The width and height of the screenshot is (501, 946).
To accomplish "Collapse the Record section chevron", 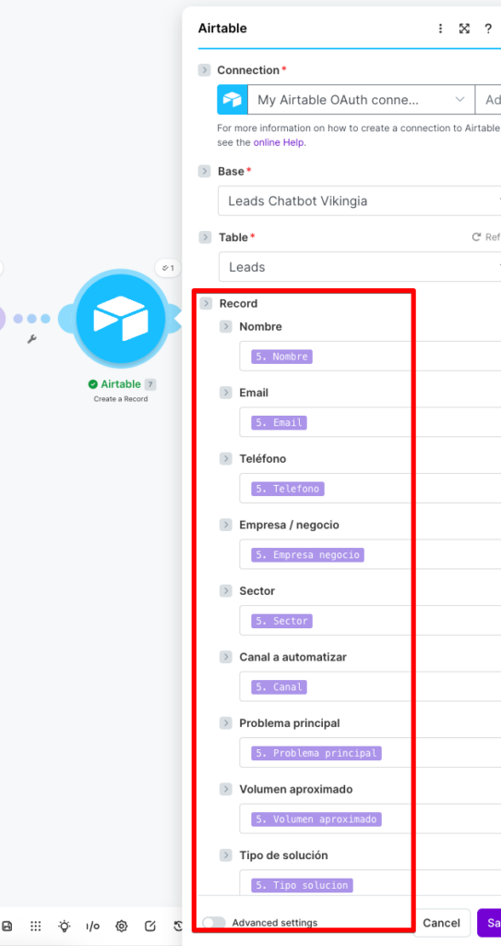I will click(206, 303).
